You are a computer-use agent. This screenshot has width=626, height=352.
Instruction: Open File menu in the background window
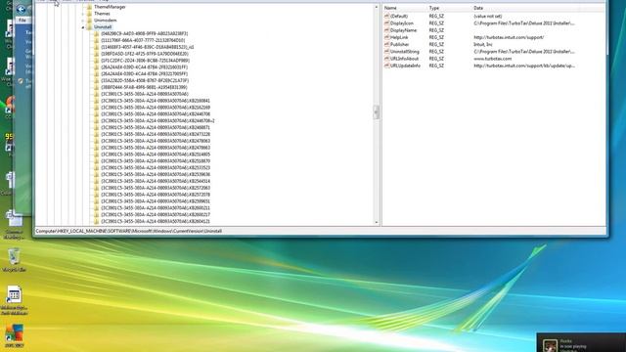[22, 20]
